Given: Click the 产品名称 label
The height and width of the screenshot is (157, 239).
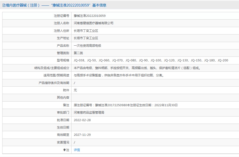Looking at the screenshot, I should (x=63, y=46).
